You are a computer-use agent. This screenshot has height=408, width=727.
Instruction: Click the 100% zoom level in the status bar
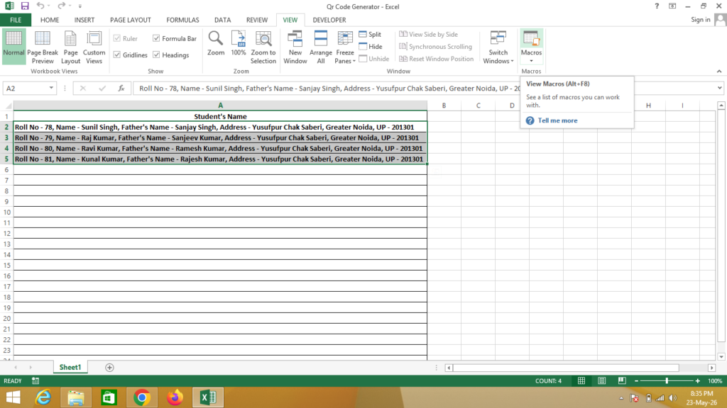coord(714,380)
